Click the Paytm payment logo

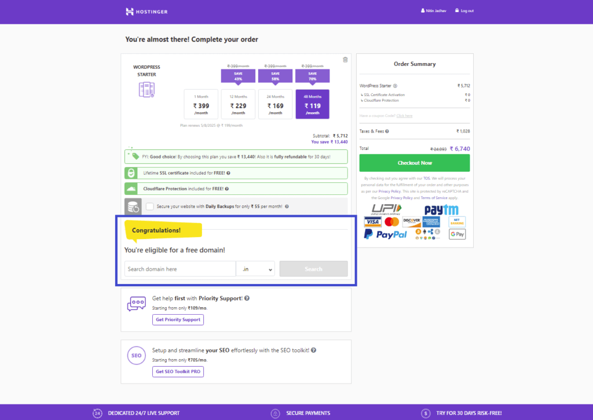tap(441, 209)
